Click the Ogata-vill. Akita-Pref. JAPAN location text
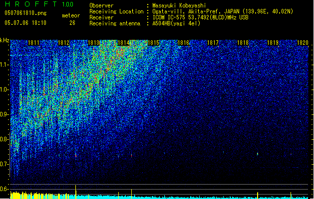314x199 pixels. [223, 11]
